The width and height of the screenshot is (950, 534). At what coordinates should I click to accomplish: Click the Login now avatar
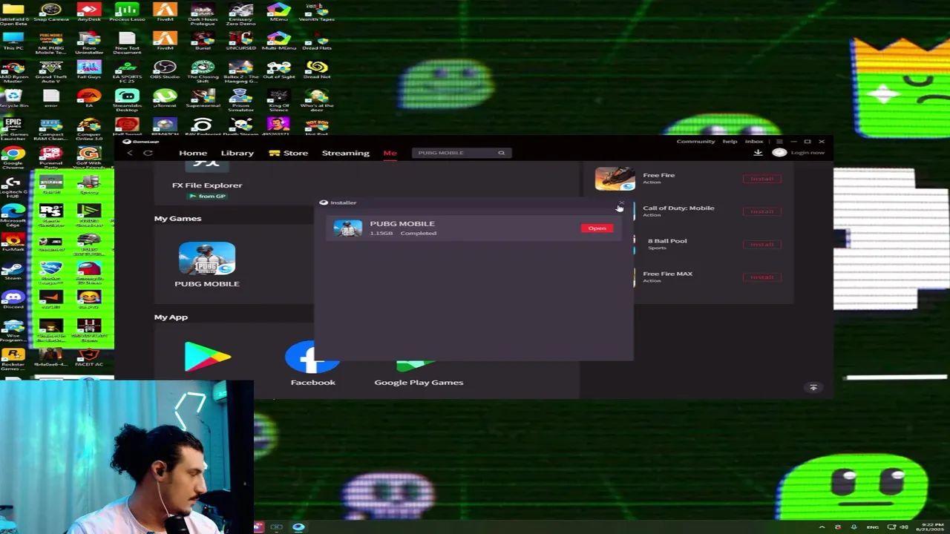779,153
